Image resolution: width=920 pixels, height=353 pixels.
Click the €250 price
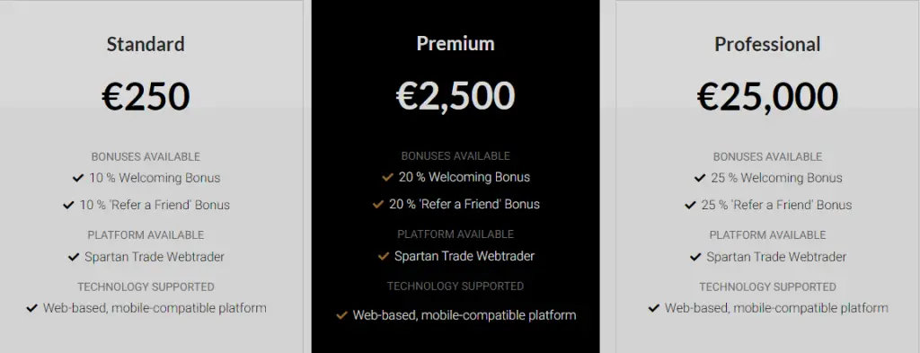pyautogui.click(x=146, y=96)
